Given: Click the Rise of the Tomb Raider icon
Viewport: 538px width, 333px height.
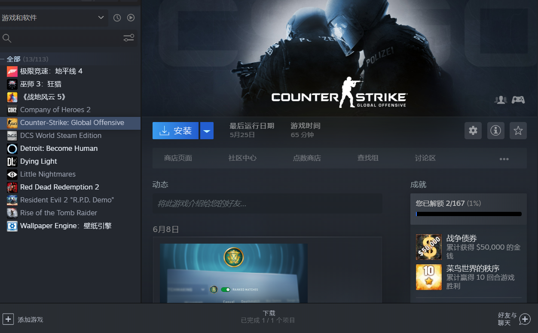Looking at the screenshot, I should tap(12, 213).
